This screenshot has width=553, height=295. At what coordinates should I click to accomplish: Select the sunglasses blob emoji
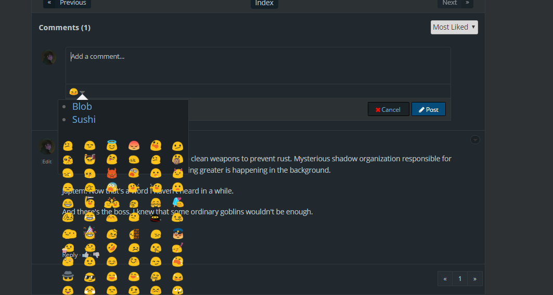(90, 276)
